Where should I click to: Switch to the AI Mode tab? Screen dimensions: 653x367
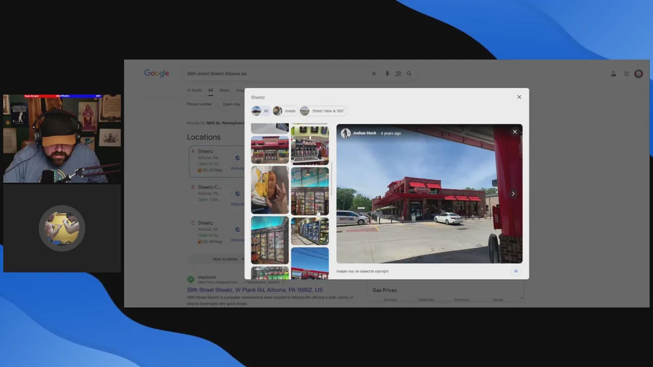(x=194, y=90)
